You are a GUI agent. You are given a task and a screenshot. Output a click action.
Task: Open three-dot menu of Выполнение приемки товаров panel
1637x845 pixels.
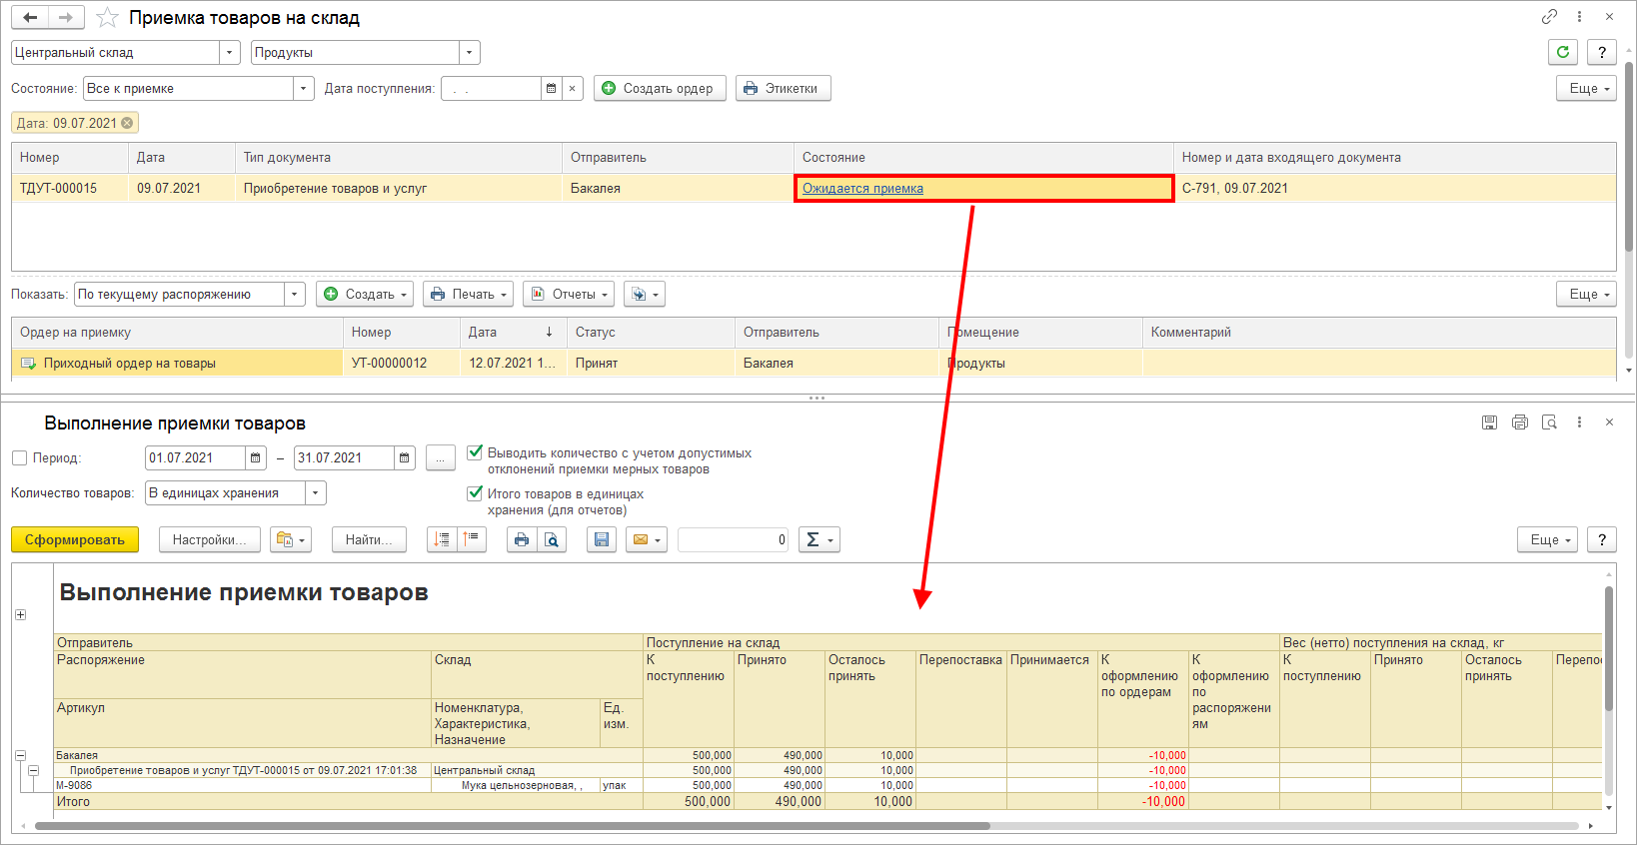[x=1579, y=422]
